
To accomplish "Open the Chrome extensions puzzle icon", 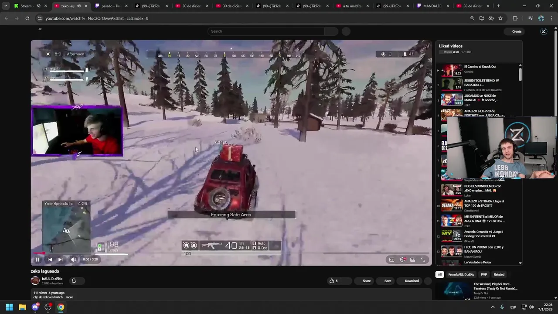I will (515, 18).
